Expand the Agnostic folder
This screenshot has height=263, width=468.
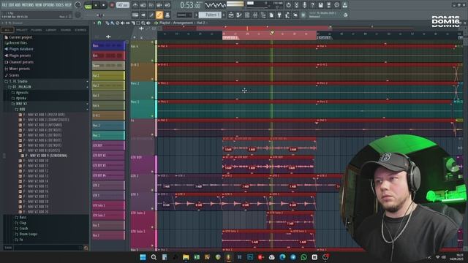click(22, 93)
